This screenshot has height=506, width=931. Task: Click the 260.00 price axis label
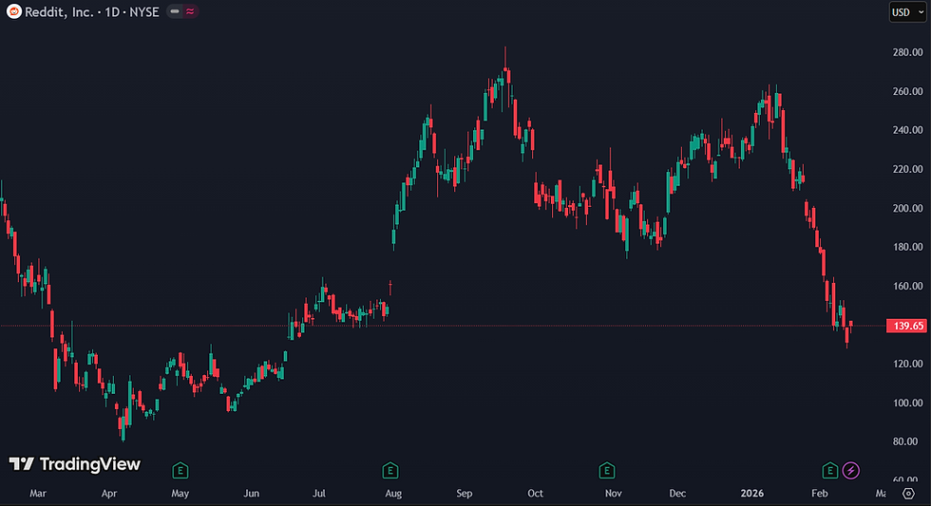pyautogui.click(x=908, y=91)
